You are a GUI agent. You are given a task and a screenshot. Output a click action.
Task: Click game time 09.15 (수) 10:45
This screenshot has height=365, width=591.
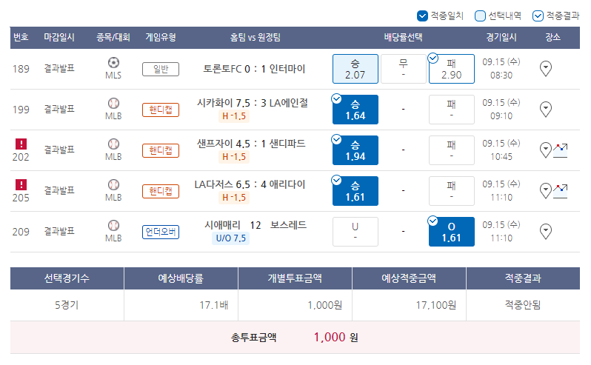pyautogui.click(x=501, y=150)
